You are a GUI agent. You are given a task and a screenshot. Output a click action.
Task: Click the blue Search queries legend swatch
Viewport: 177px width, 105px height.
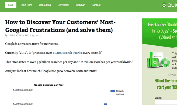(113, 91)
